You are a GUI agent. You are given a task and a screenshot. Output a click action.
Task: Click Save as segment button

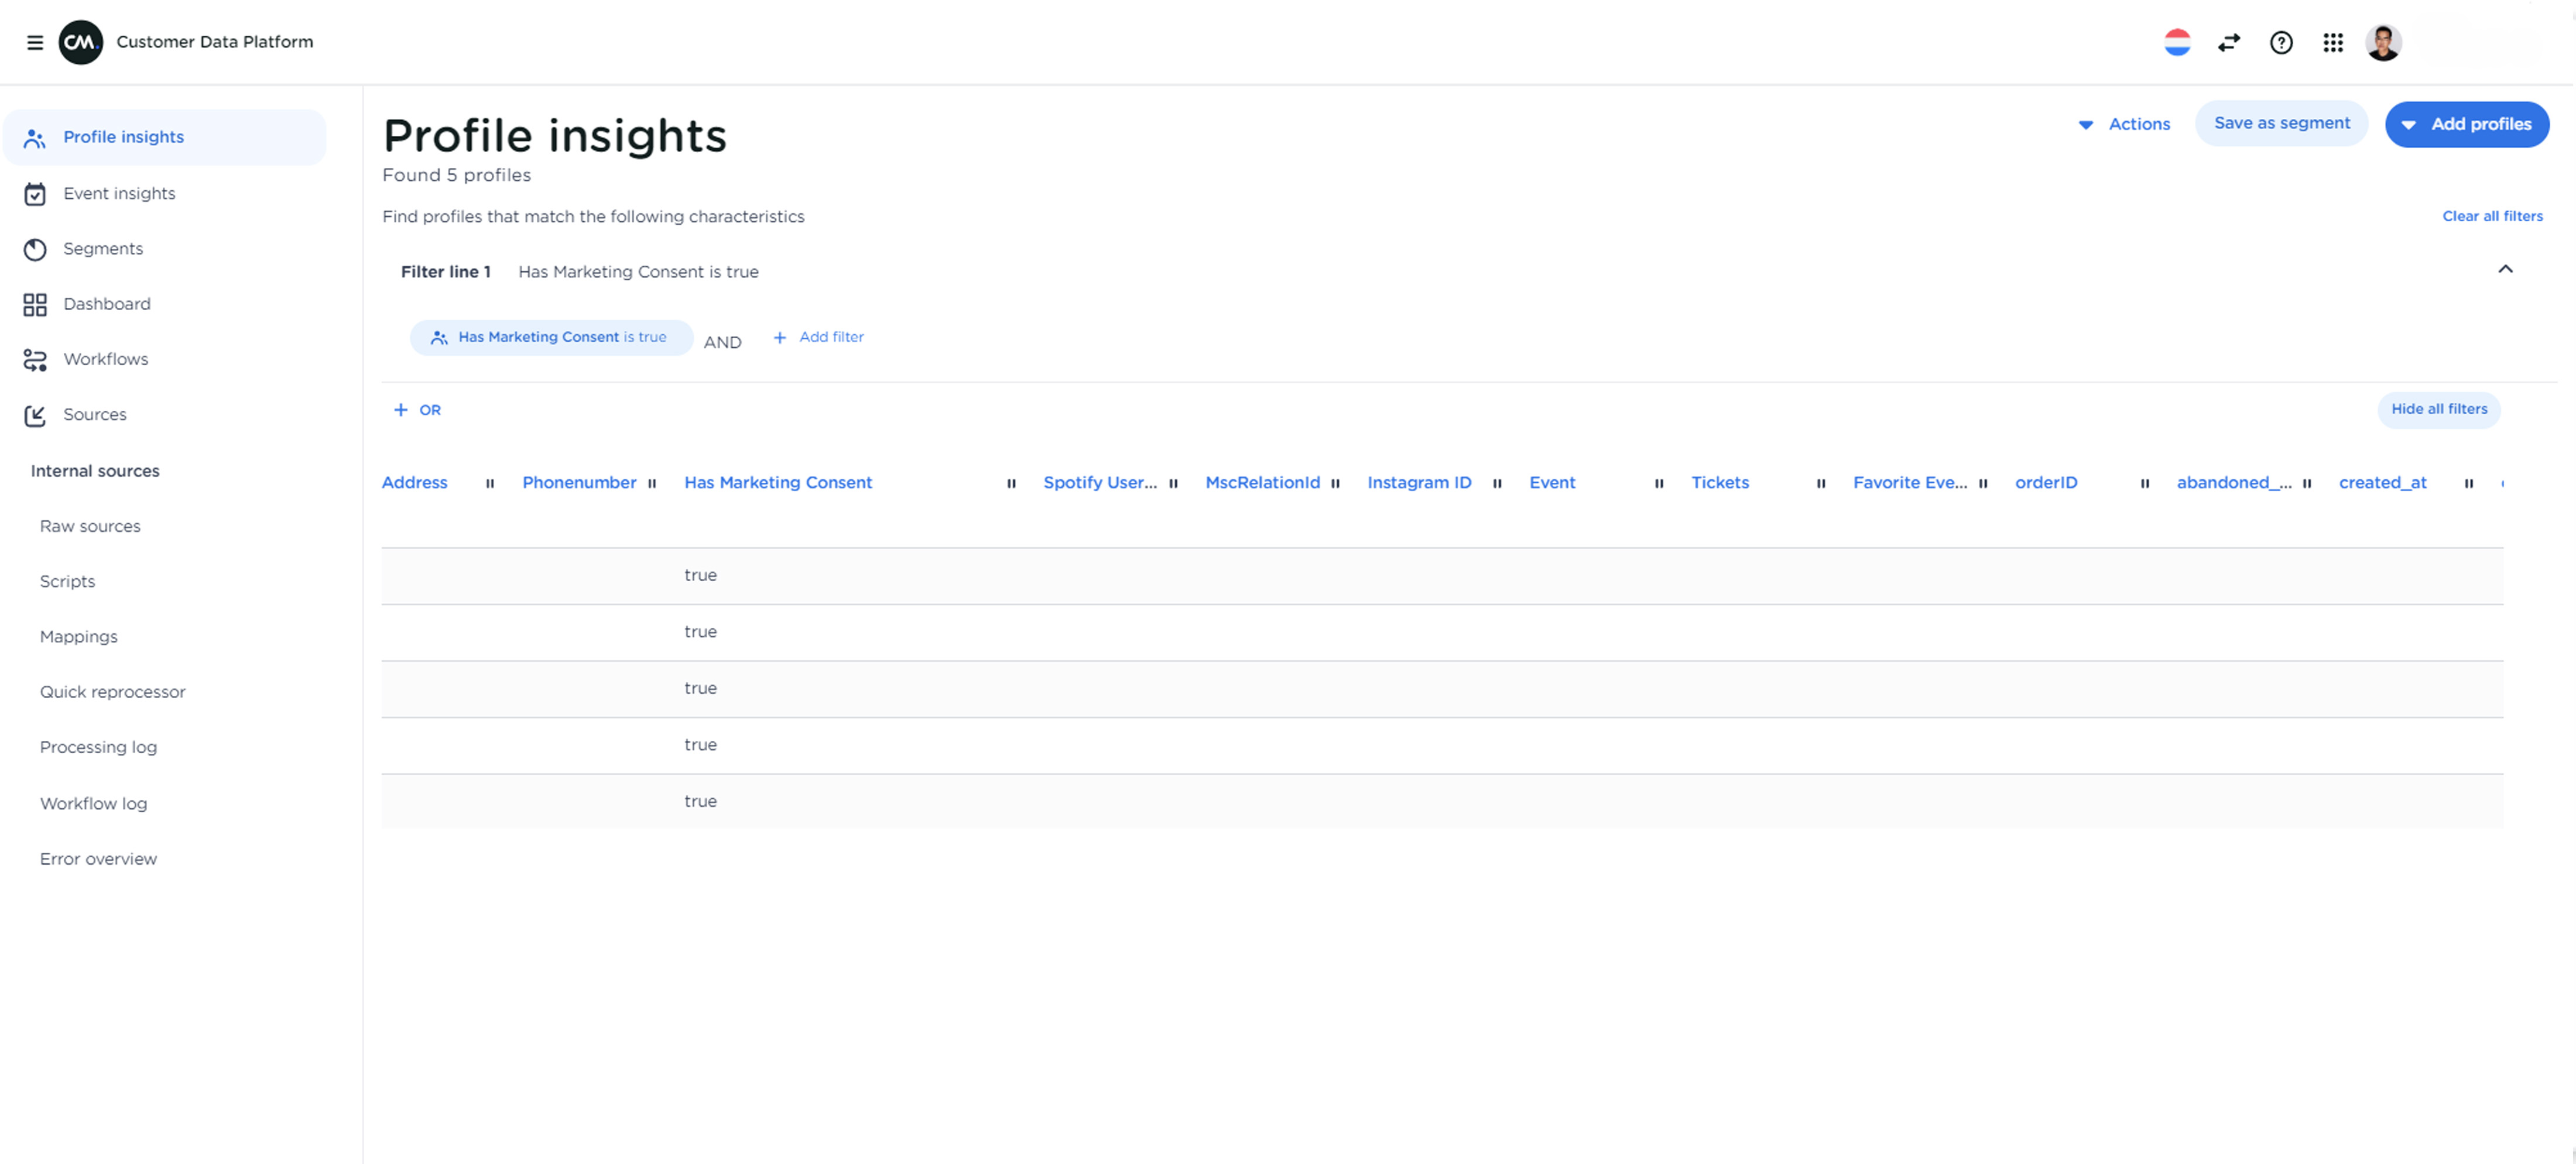click(2281, 123)
